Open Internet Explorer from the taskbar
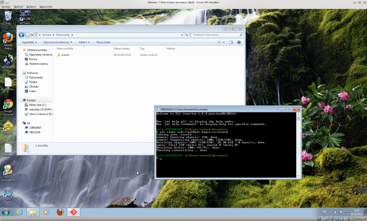 pyautogui.click(x=19, y=212)
